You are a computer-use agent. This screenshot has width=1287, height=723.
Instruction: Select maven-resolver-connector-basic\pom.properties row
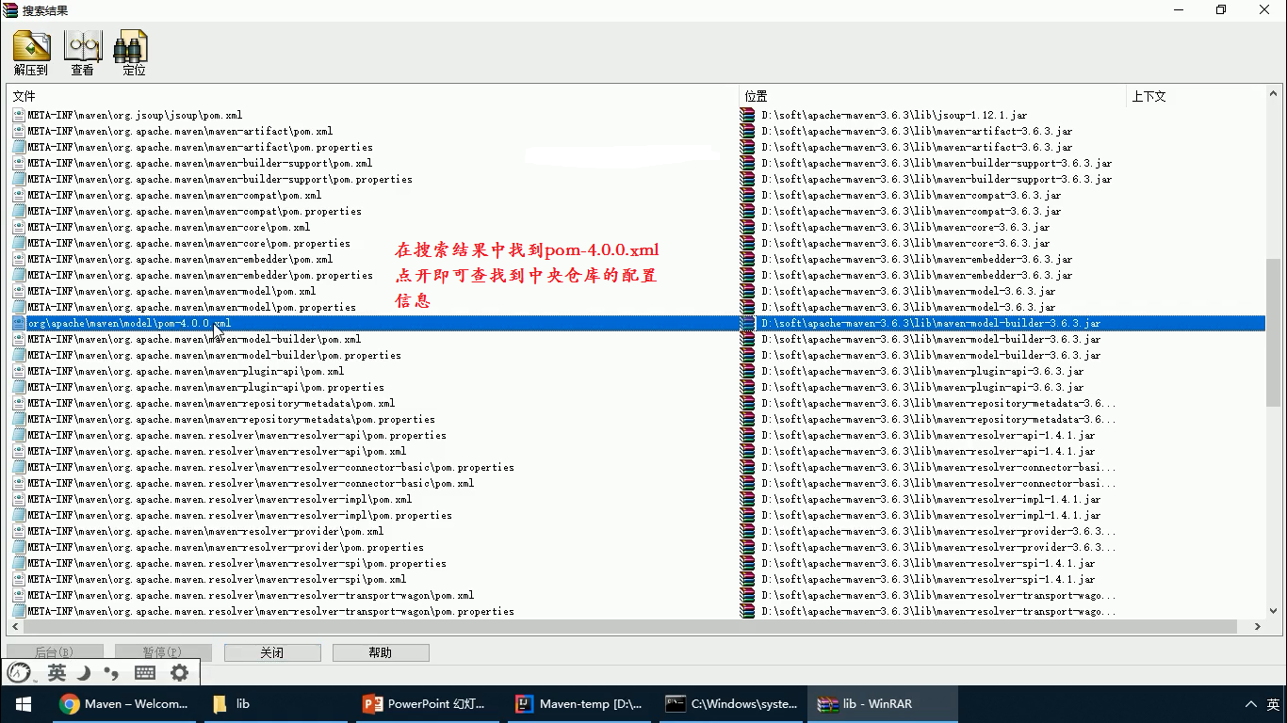(637, 467)
